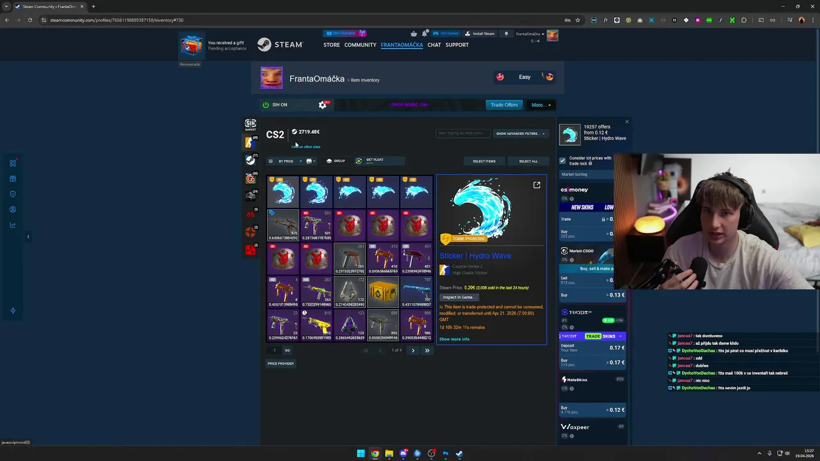Viewport: 820px width, 461px height.
Task: Open the CHAT menu item
Action: tap(434, 45)
